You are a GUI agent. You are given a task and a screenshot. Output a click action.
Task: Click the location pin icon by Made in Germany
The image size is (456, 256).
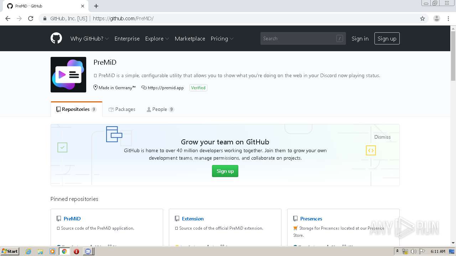click(95, 87)
